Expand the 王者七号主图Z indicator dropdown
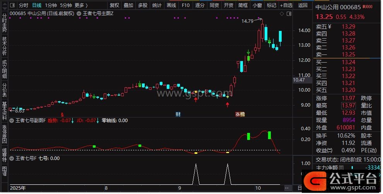 [79, 14]
